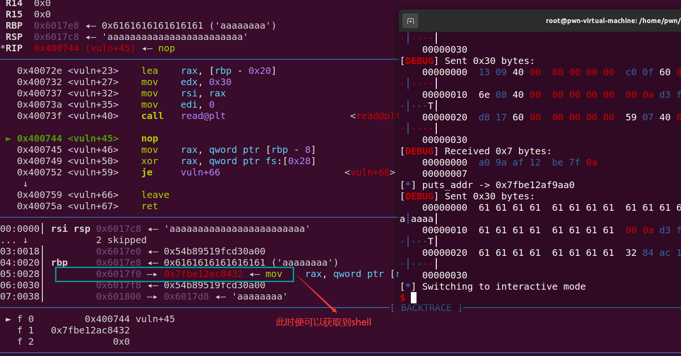Click the '2 skipped' stack line
The width and height of the screenshot is (681, 356).
[121, 240]
